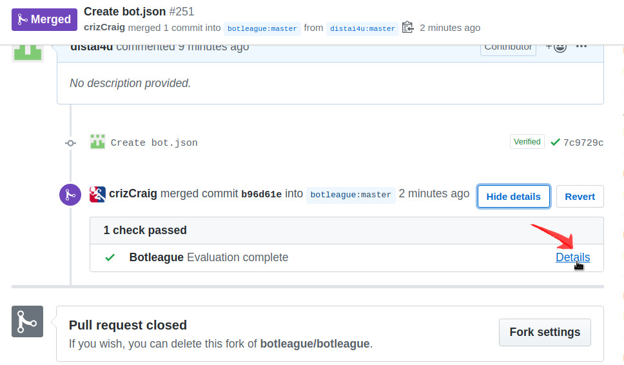Click the Verified signature badge
The height and width of the screenshot is (365, 624).
[527, 142]
